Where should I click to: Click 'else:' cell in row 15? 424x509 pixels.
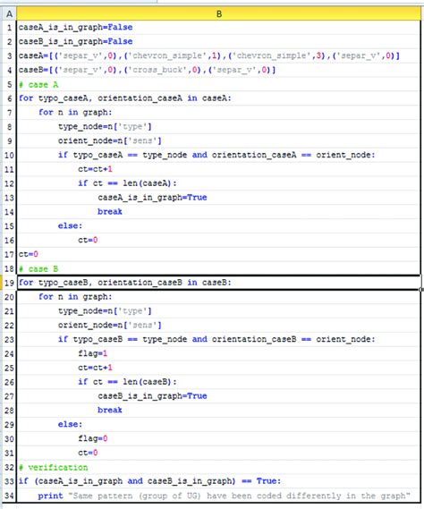coord(219,226)
